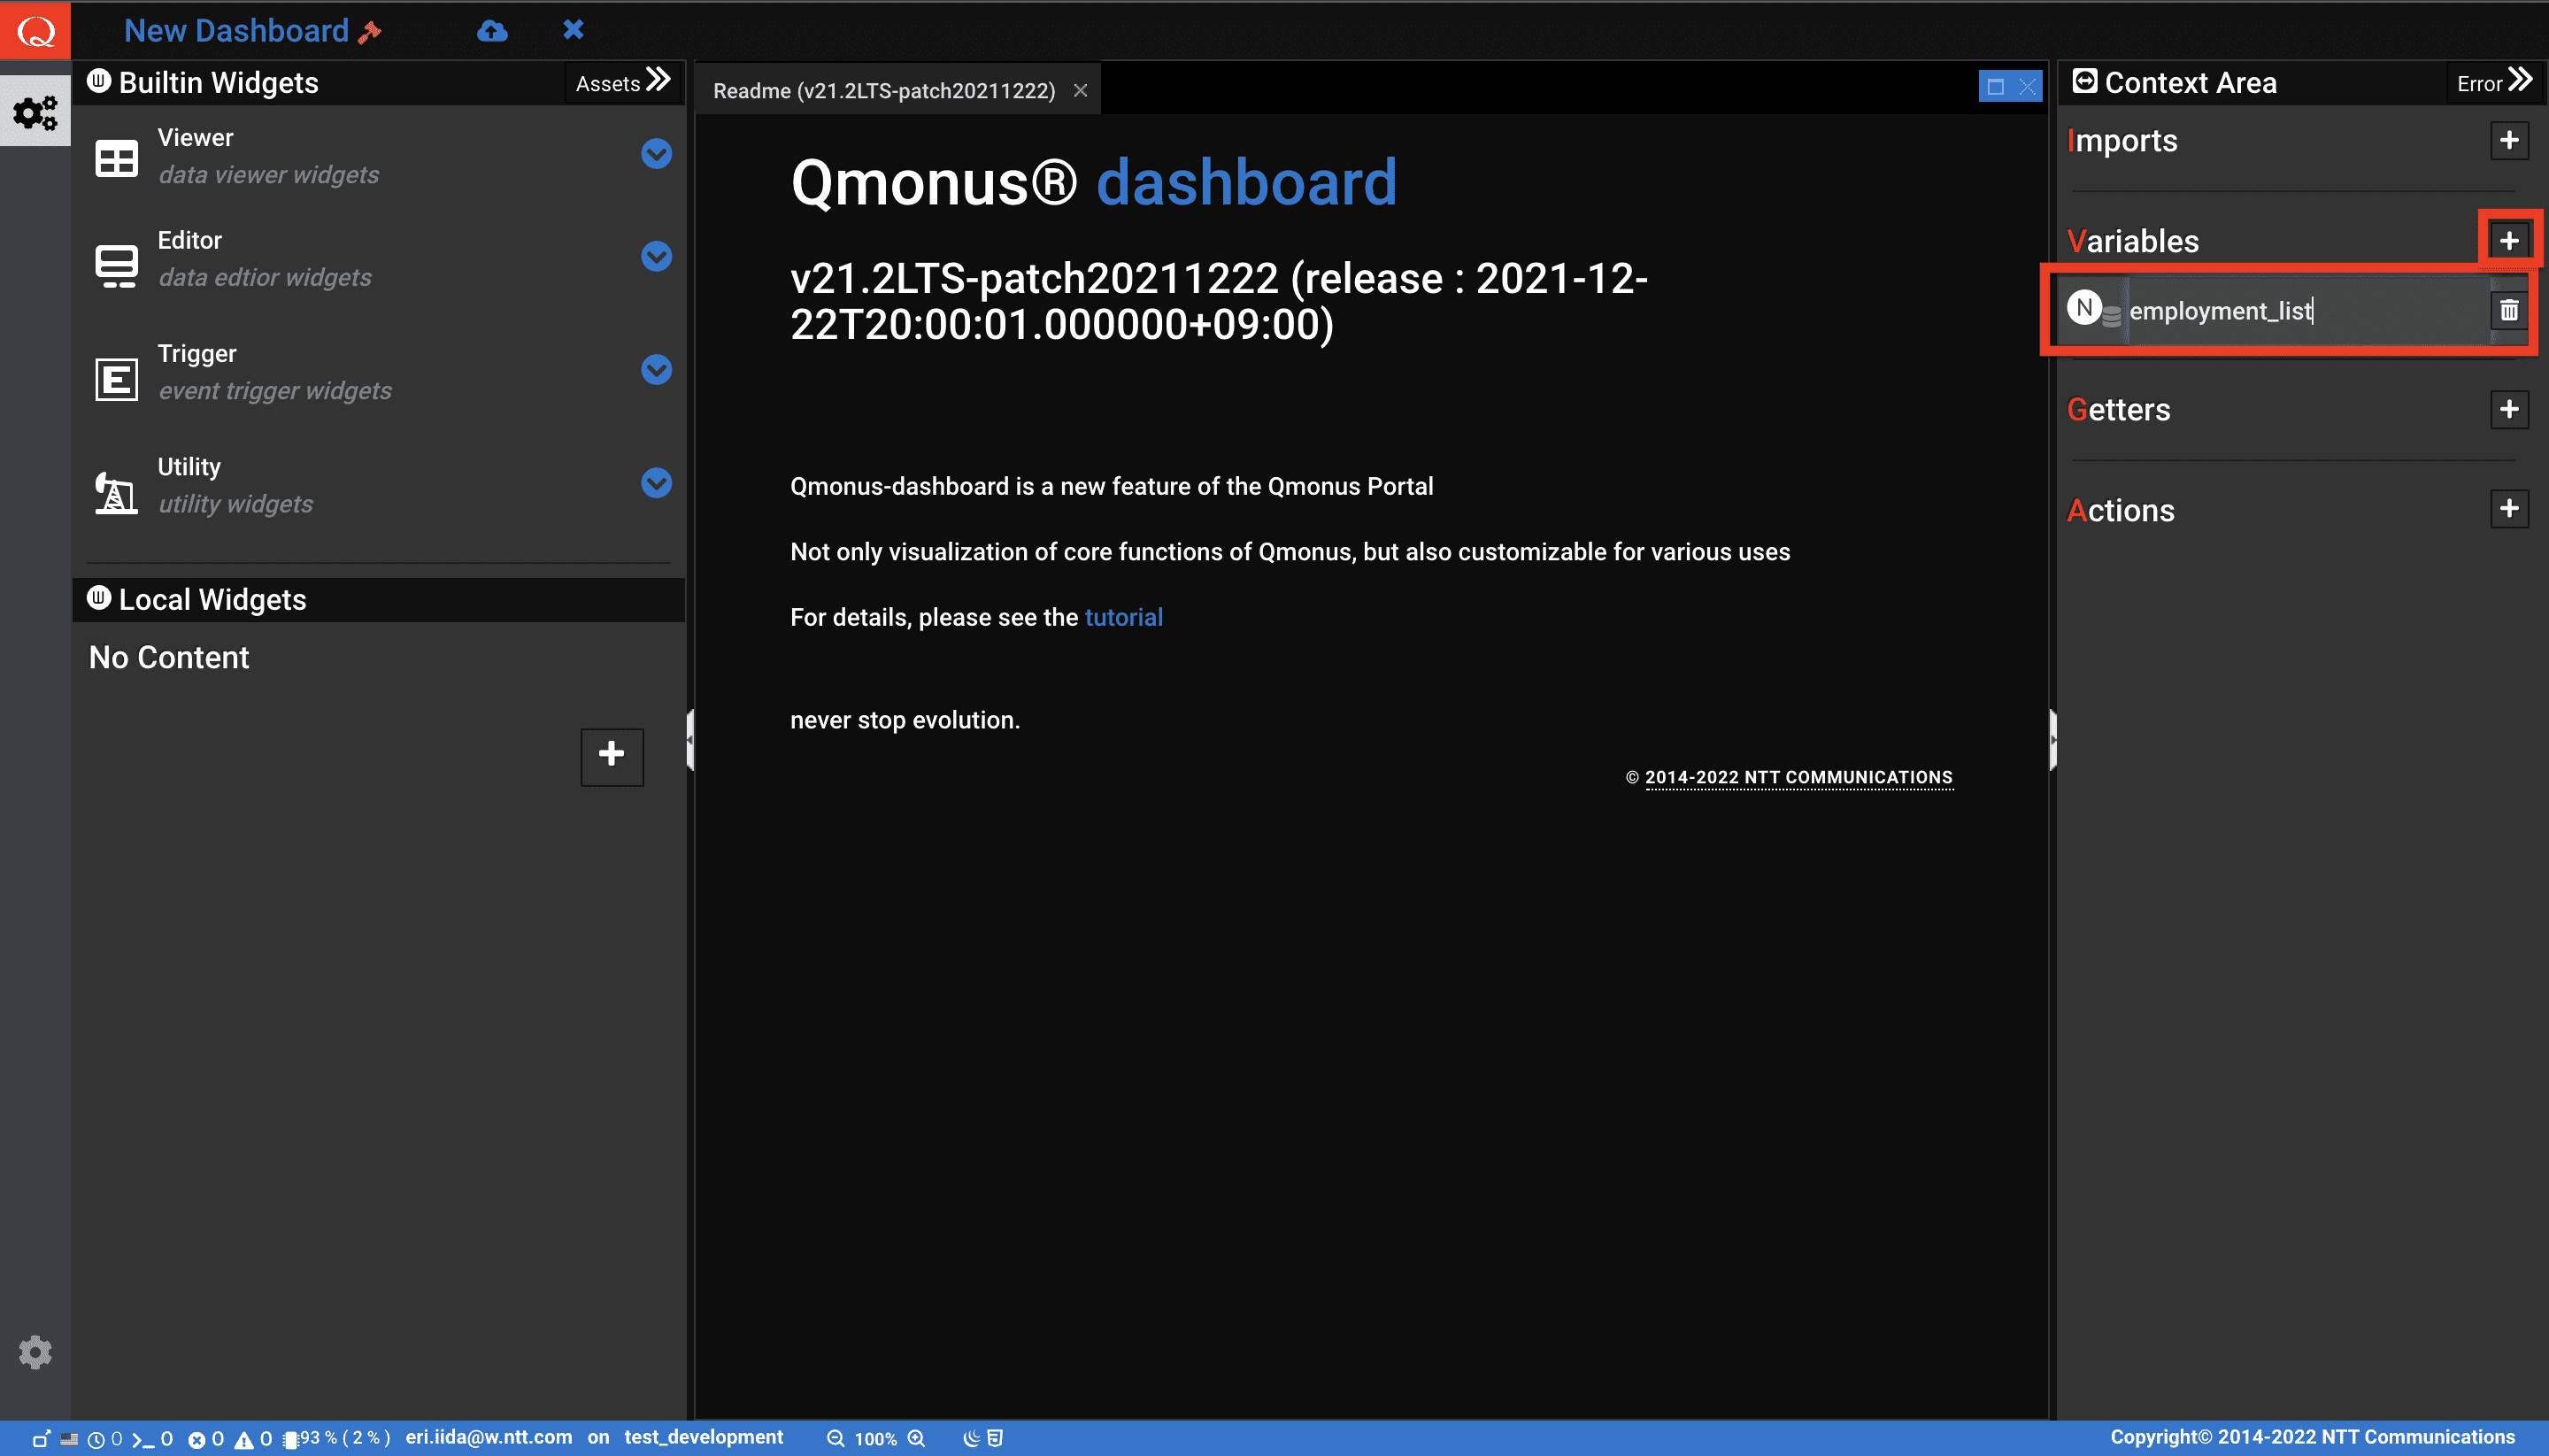Screen dimensions: 2549x1456
Task: Change language via the US flag icon
Action: point(69,1439)
